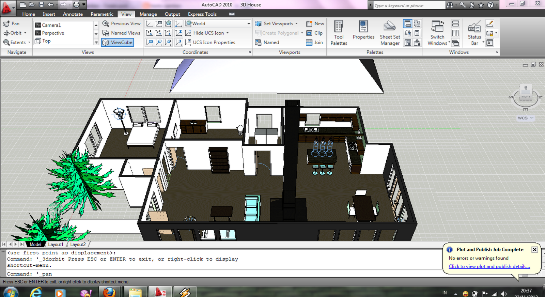The height and width of the screenshot is (297, 545).
Task: Click UCS Y-axis rotate icon
Action: click(159, 33)
